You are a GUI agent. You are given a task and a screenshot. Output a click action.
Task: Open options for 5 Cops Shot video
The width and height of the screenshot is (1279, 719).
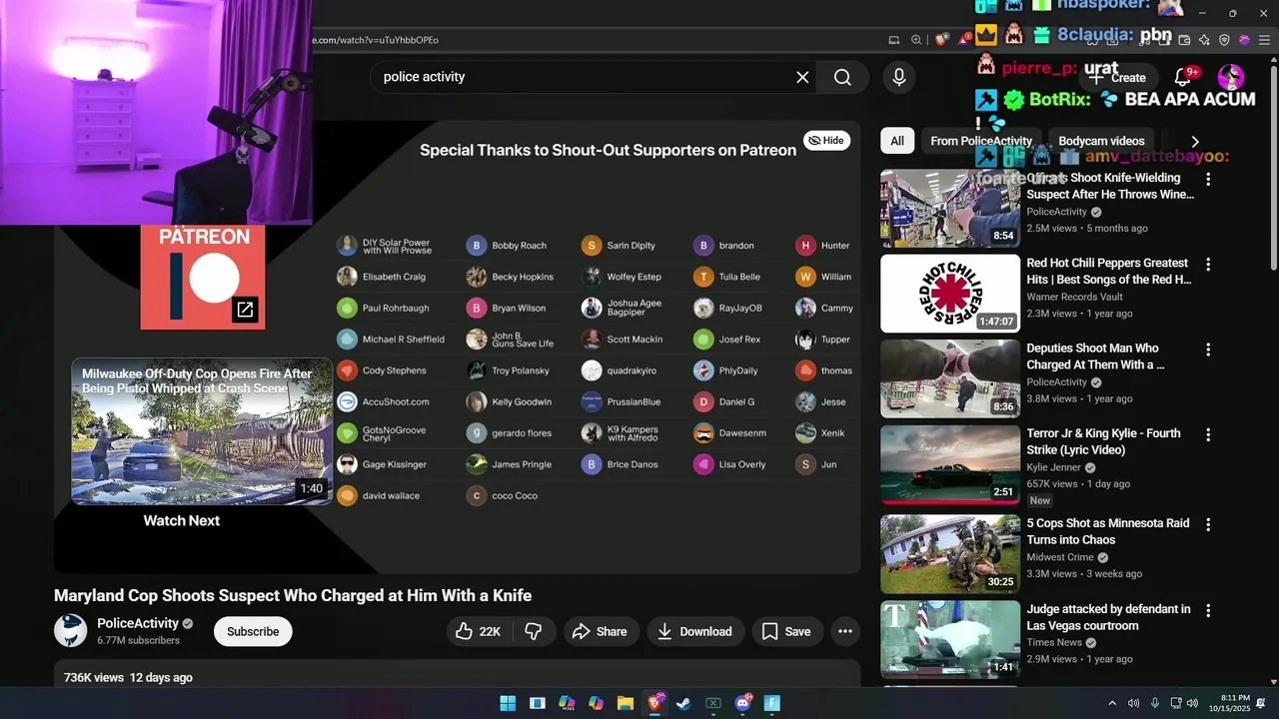click(x=1208, y=524)
